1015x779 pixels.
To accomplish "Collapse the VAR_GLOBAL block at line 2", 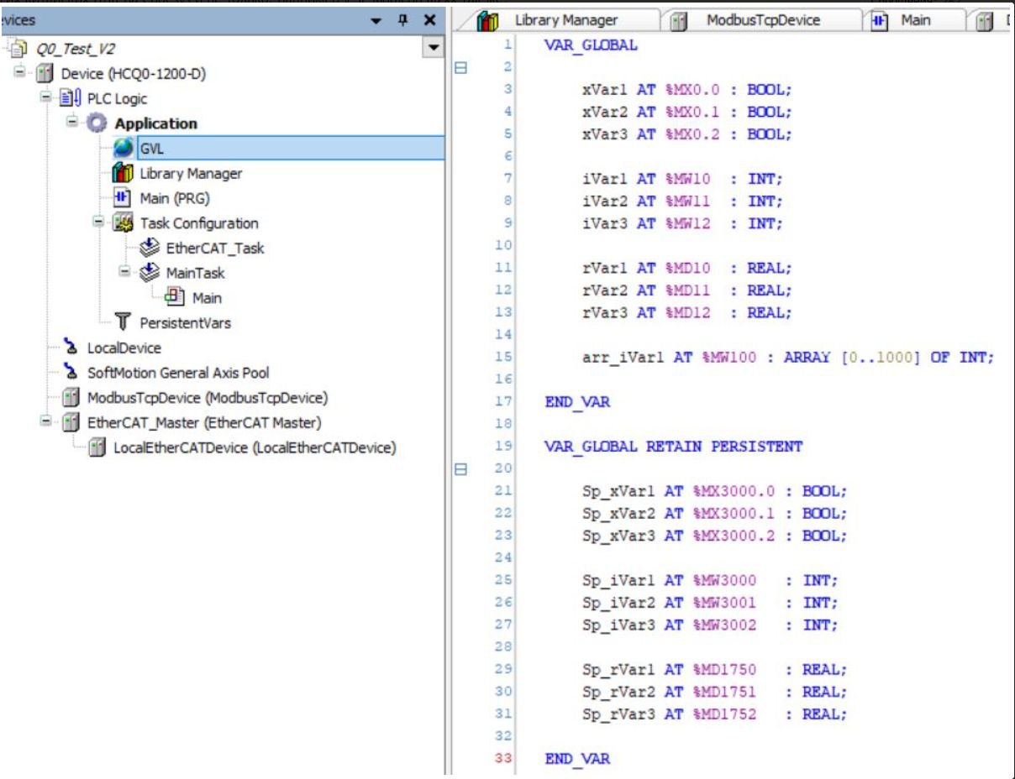I will [x=460, y=67].
